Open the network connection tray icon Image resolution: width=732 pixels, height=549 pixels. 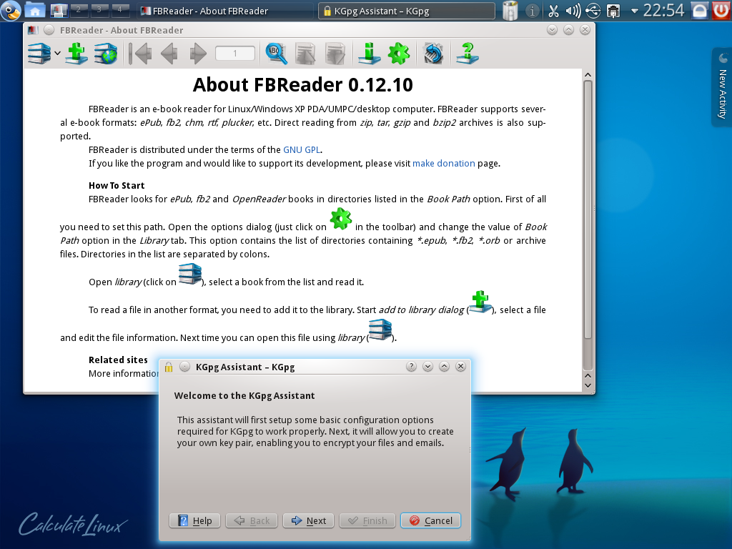click(613, 11)
